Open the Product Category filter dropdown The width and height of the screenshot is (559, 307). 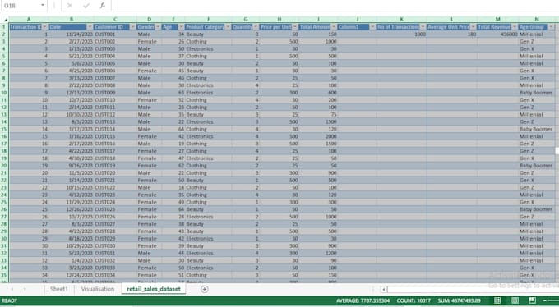click(x=228, y=27)
